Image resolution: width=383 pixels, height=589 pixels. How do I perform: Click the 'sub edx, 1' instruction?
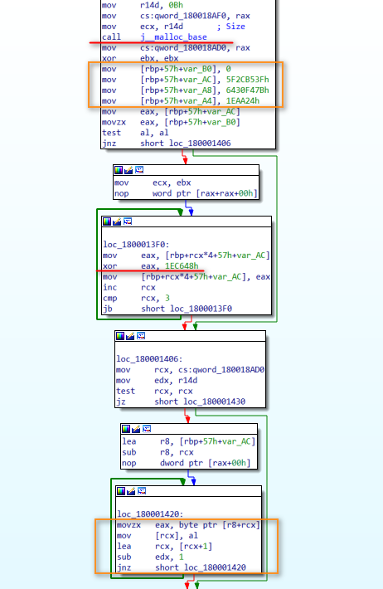[x=150, y=557]
